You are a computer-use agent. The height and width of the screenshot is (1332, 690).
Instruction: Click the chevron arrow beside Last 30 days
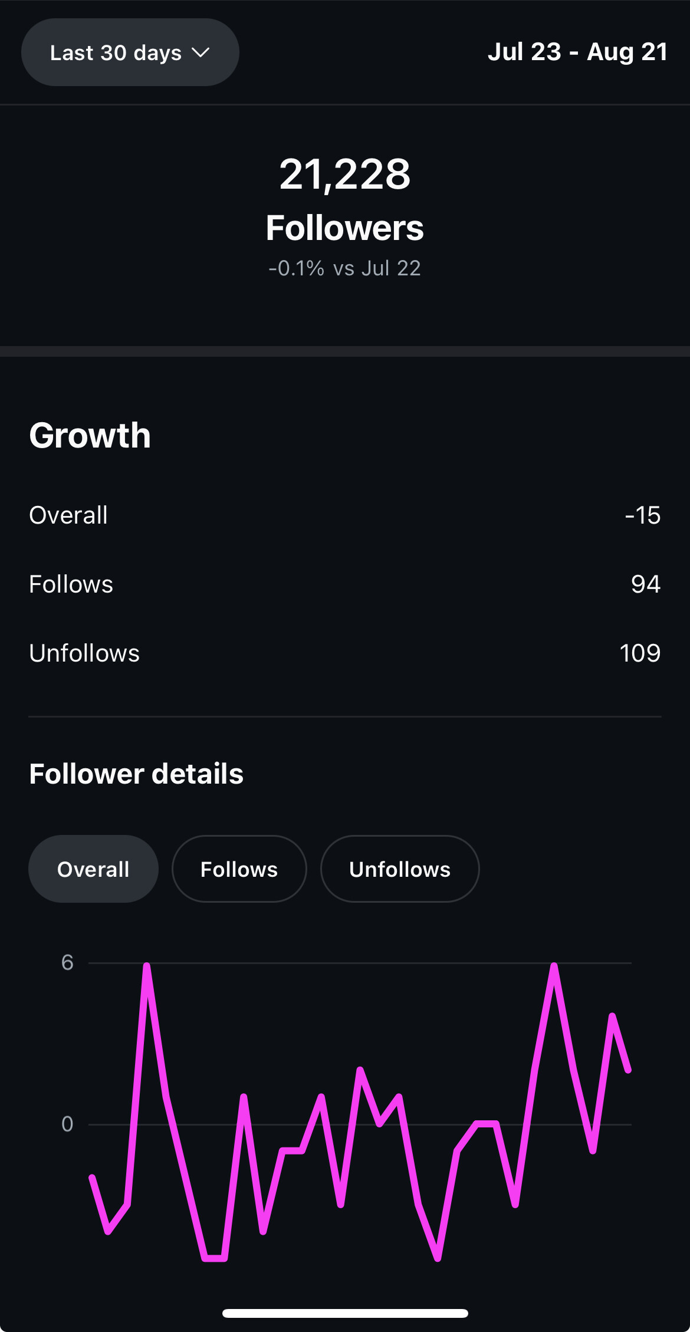pos(201,52)
